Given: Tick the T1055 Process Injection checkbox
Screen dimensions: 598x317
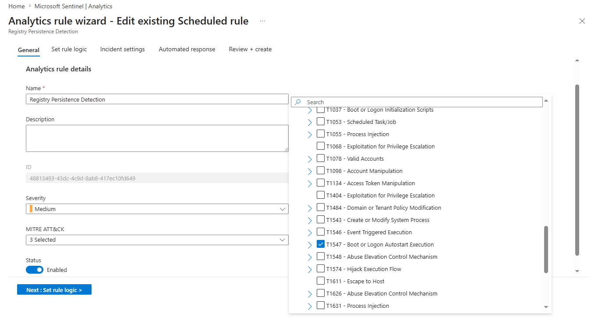Looking at the screenshot, I should 321,134.
